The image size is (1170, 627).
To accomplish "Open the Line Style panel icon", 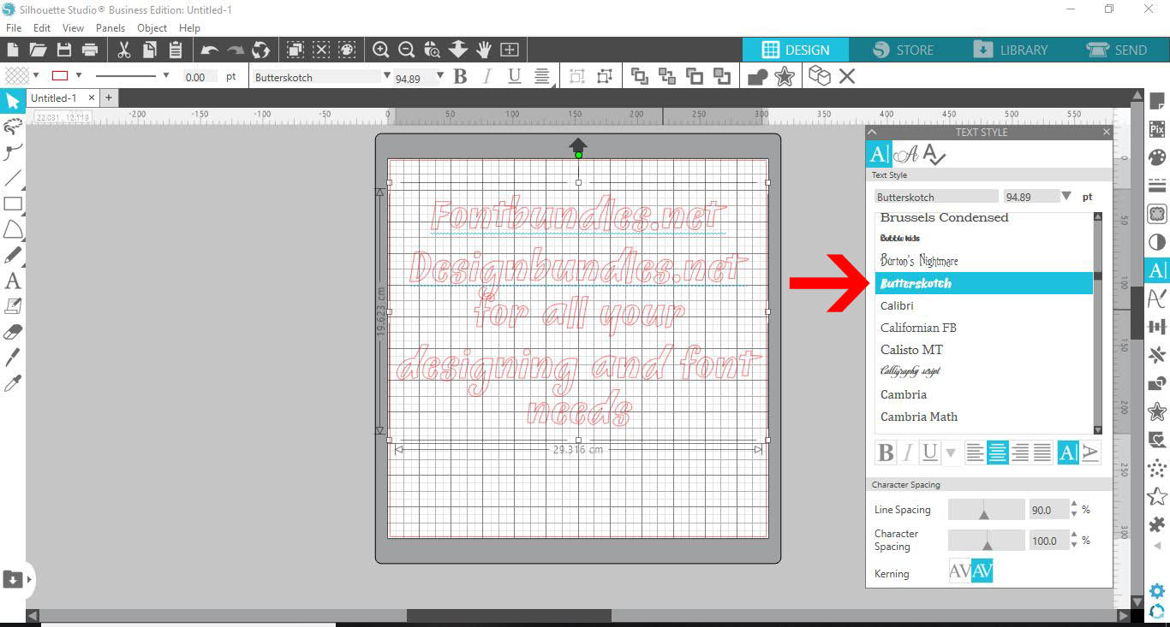I will point(1157,186).
